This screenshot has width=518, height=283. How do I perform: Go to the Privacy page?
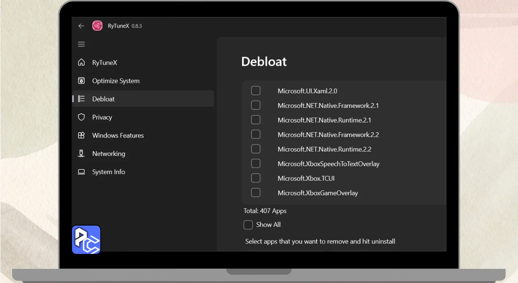coord(102,117)
